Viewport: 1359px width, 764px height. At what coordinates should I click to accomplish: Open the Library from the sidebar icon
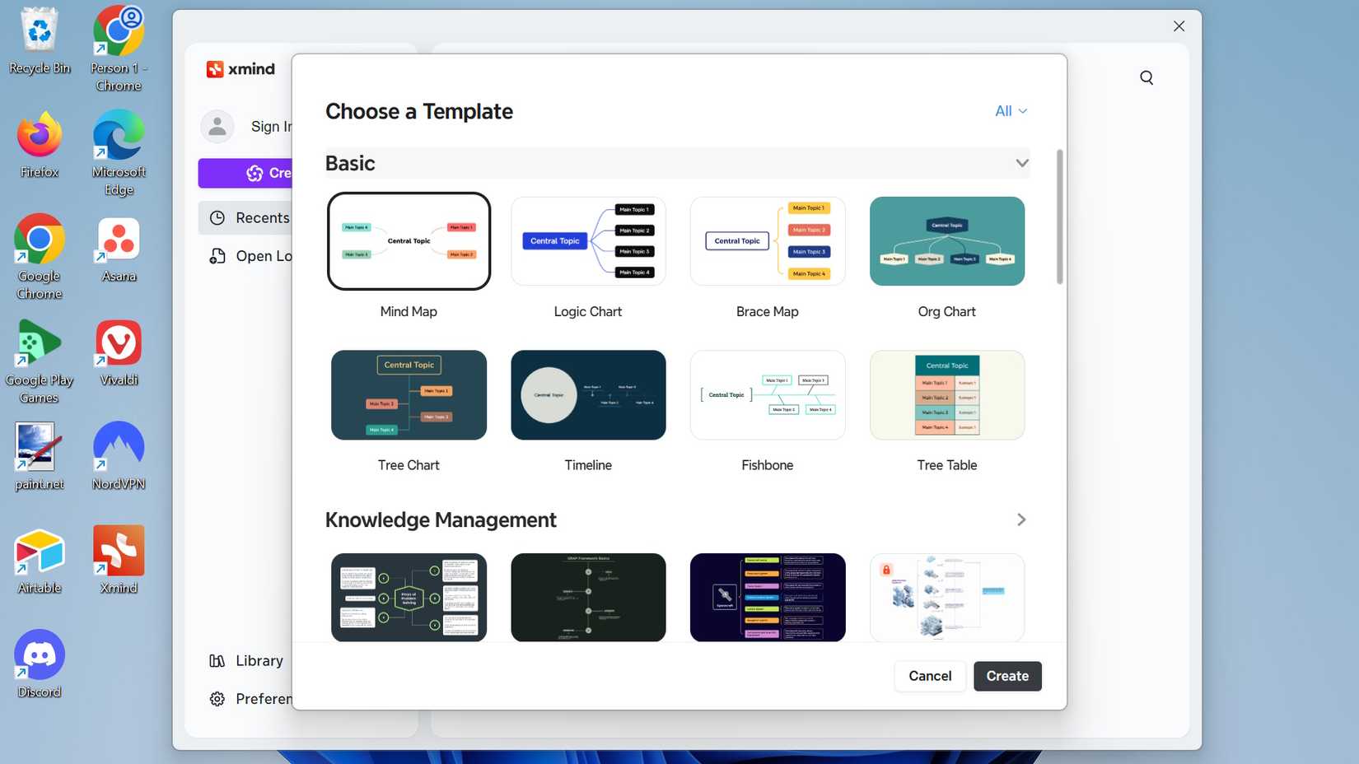click(x=217, y=660)
